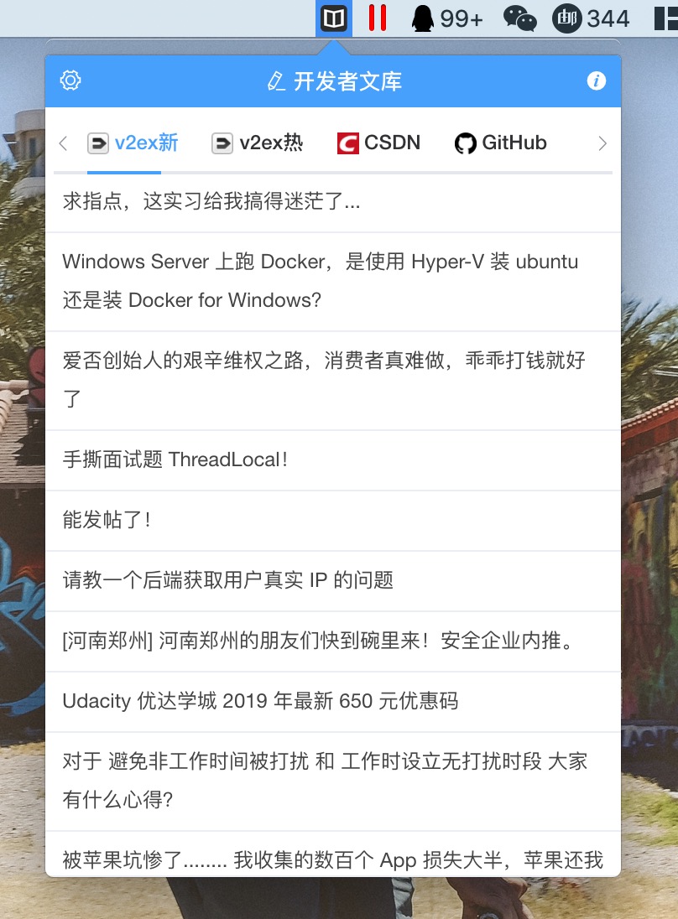Click the pencil icon beside 开发者文库

click(276, 80)
